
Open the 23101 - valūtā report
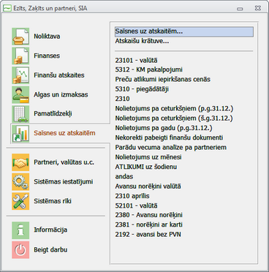click(x=136, y=60)
